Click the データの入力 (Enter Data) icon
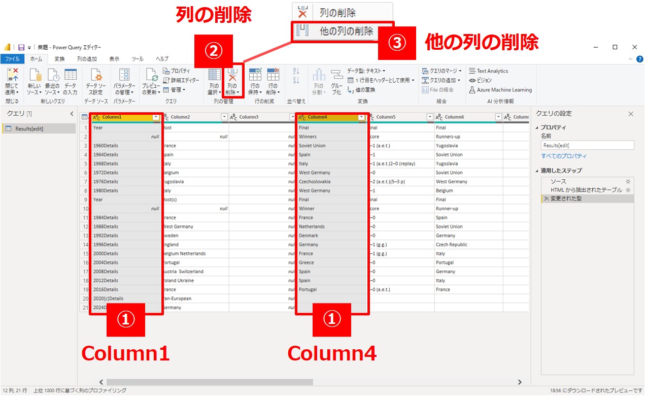Image resolution: width=645 pixels, height=396 pixels. click(x=70, y=76)
